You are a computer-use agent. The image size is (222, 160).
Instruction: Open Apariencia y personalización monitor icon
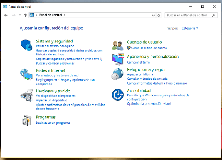coord(118,59)
